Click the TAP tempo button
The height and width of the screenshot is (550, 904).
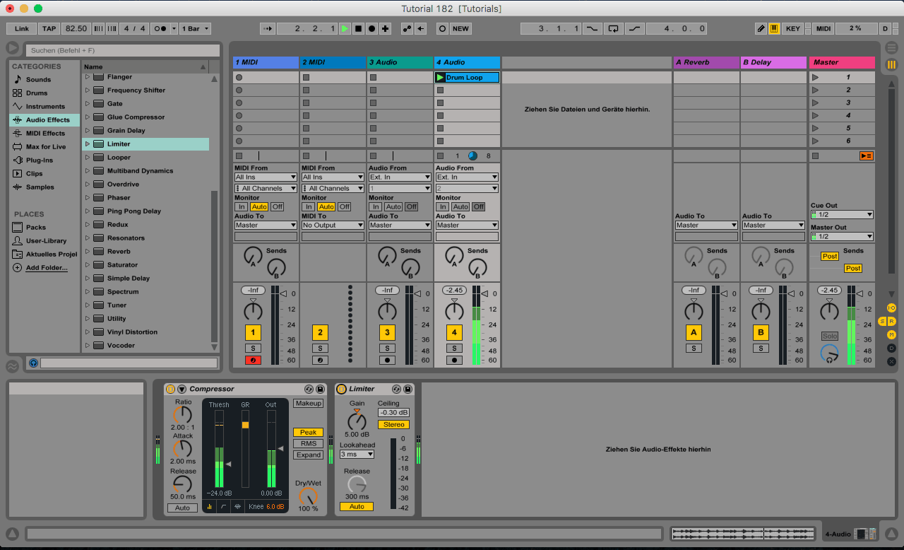pyautogui.click(x=49, y=29)
